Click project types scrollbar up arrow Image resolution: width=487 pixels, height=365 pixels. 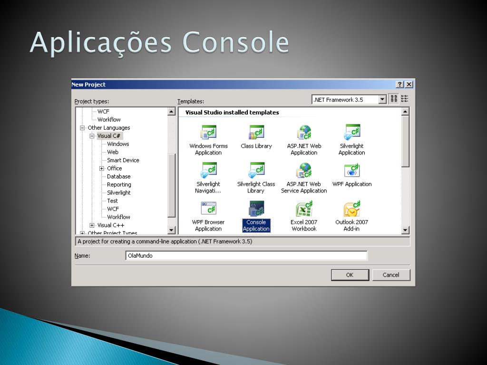coord(171,111)
